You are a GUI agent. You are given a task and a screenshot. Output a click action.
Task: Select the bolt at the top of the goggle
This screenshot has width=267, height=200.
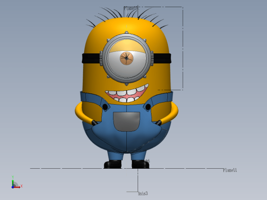tap(126, 32)
